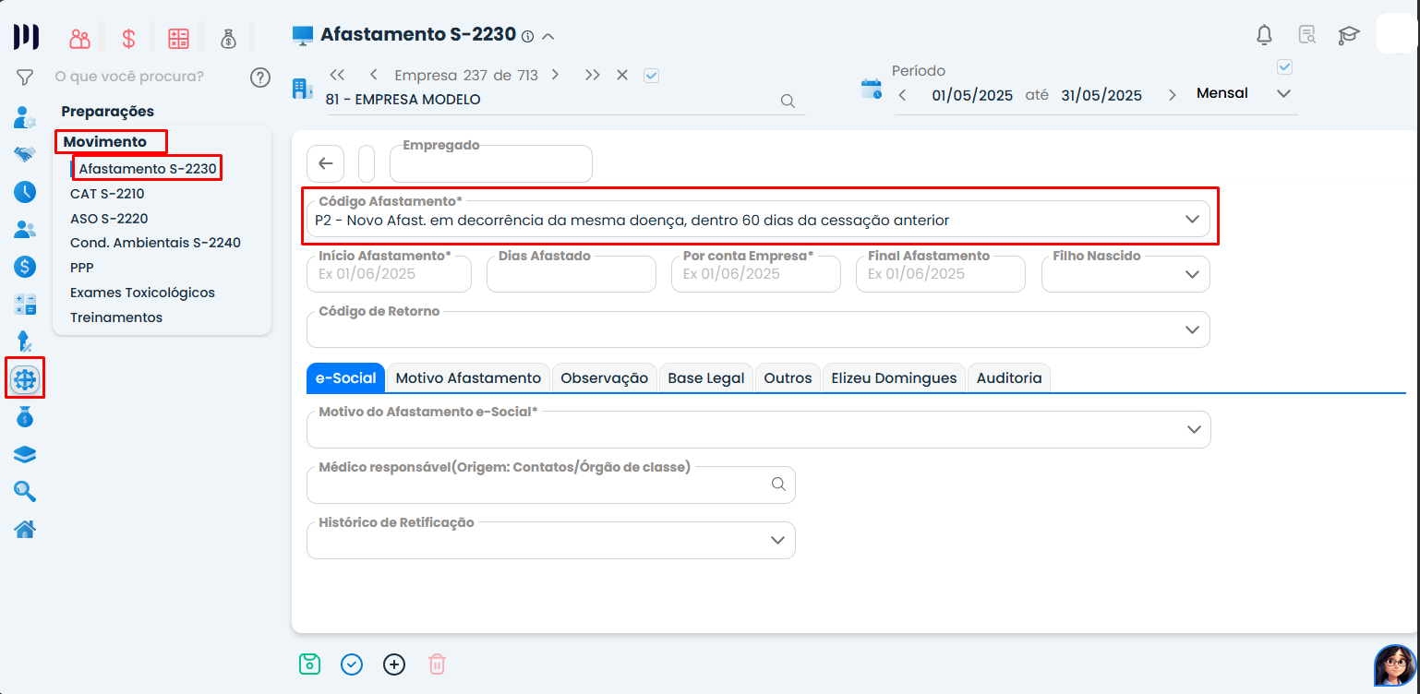Image resolution: width=1420 pixels, height=694 pixels.
Task: Open Cond. Ambientais S-2240 menu item
Action: click(x=155, y=243)
